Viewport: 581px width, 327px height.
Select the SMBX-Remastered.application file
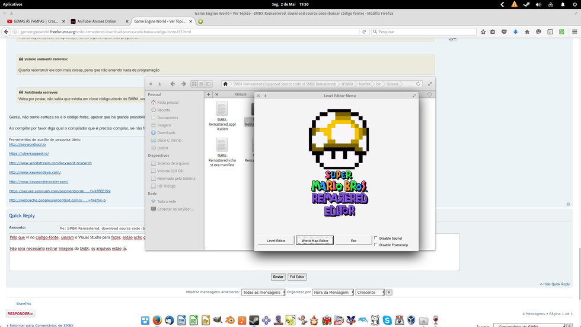[x=222, y=116]
